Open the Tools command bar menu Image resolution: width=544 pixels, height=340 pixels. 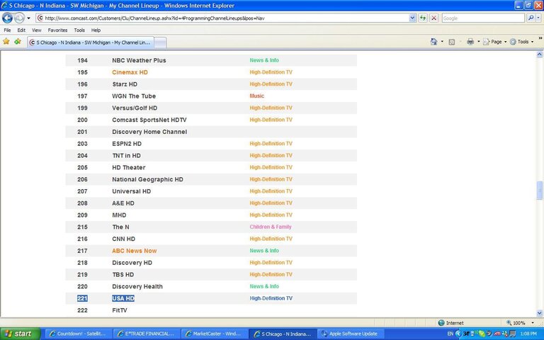click(522, 42)
